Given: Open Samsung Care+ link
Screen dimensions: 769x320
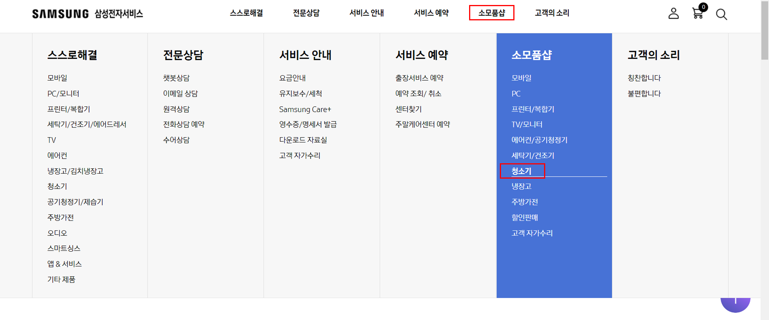Looking at the screenshot, I should point(305,109).
